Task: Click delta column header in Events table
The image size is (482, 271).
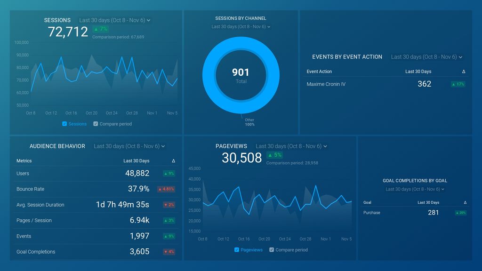Action: tap(464, 72)
